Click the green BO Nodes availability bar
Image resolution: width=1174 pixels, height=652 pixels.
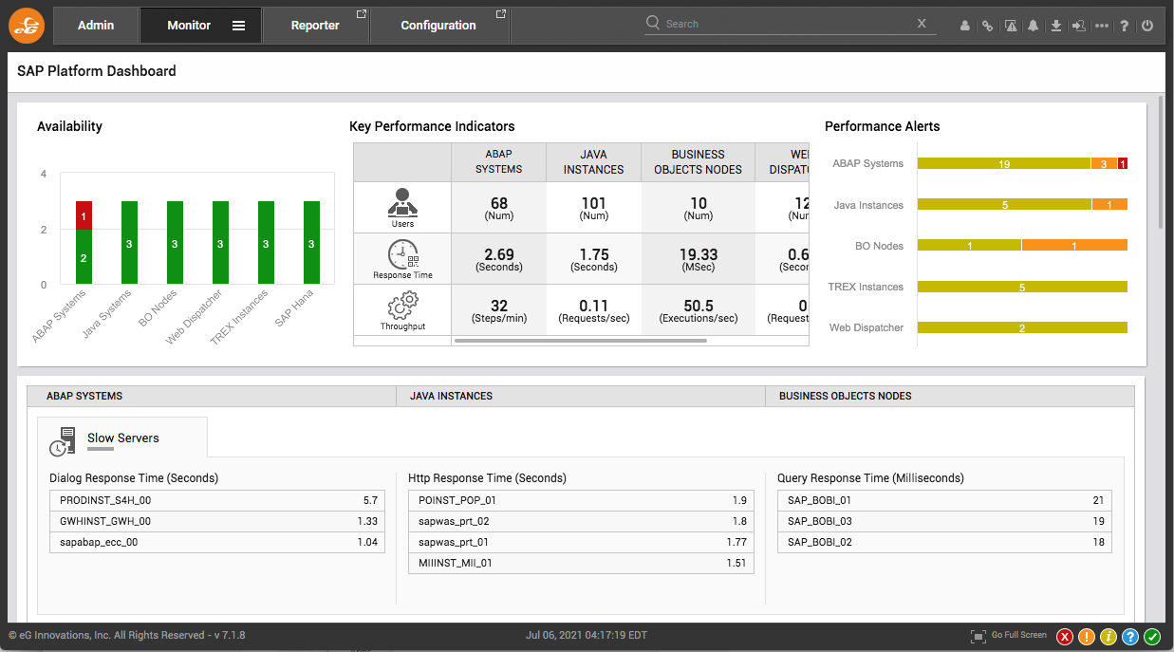175,242
